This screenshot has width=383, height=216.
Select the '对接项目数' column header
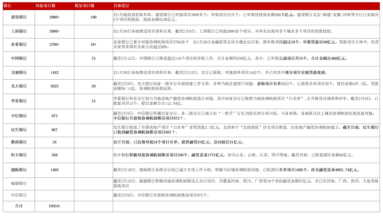point(45,6)
